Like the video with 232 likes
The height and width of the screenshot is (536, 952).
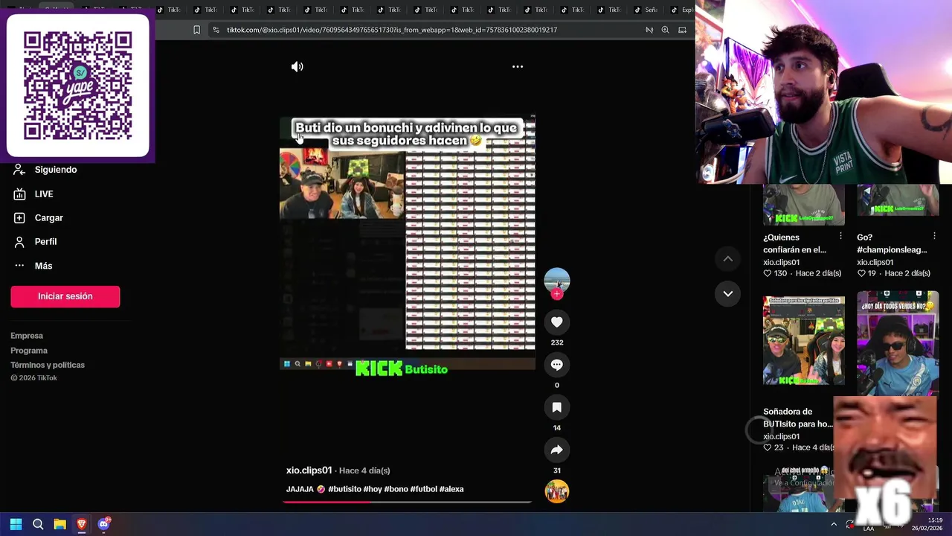556,322
